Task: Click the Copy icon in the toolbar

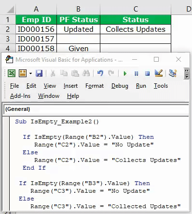Action: point(64,73)
